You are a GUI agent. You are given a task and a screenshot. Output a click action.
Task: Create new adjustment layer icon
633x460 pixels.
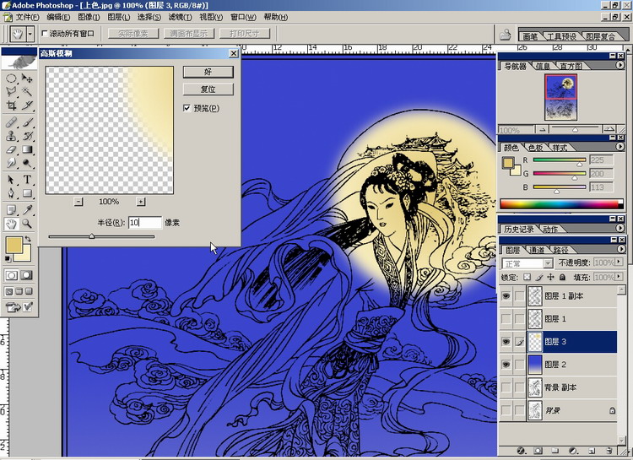(573, 451)
